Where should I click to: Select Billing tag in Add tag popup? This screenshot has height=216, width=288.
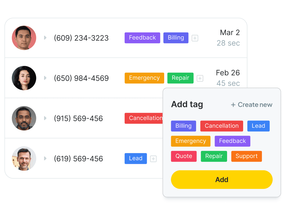tap(184, 126)
